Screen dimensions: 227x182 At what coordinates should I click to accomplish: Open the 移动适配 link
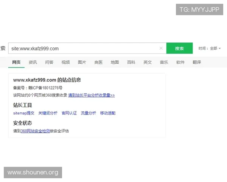pos(108,113)
